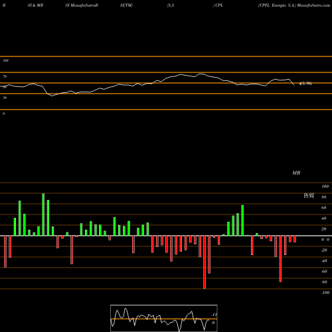Click the longest red MR histogram bar
This screenshot has width=332, height=332.
(205, 262)
